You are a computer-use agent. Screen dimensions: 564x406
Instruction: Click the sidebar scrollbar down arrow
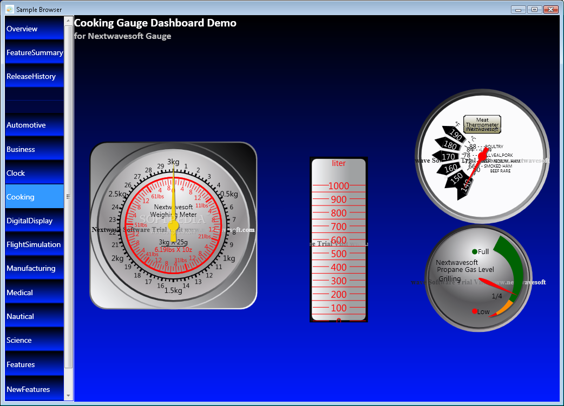pyautogui.click(x=68, y=396)
